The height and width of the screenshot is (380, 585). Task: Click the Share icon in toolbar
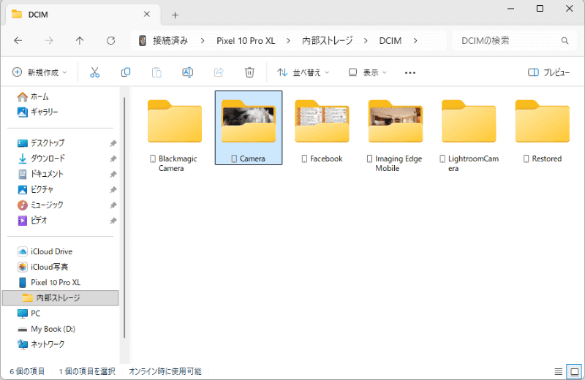pos(219,72)
